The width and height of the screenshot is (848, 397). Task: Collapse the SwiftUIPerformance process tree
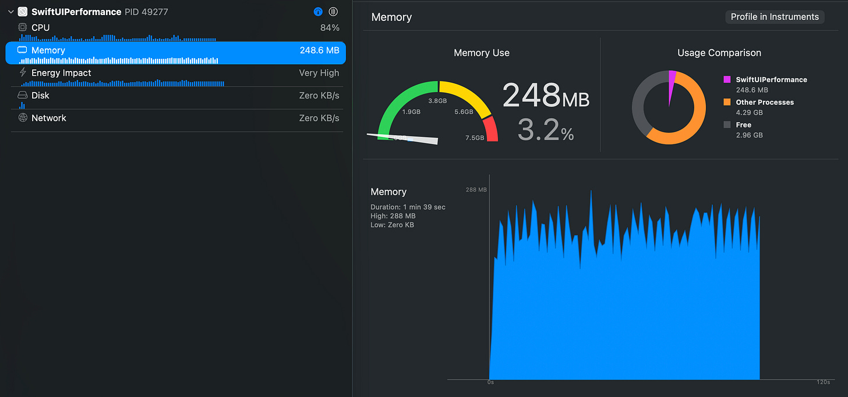click(10, 12)
